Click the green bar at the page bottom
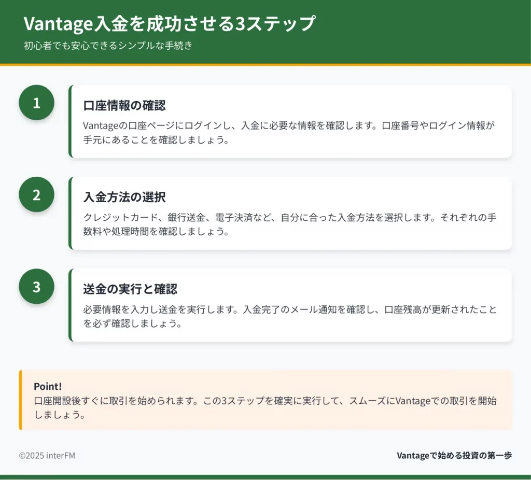The height and width of the screenshot is (480, 531). click(x=265, y=477)
